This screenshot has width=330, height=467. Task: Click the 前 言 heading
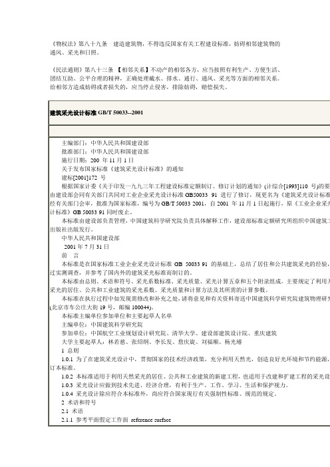pos(71,255)
